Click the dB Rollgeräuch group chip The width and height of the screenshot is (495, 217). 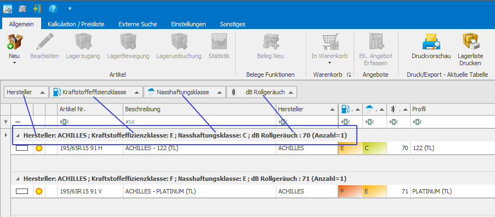click(261, 93)
